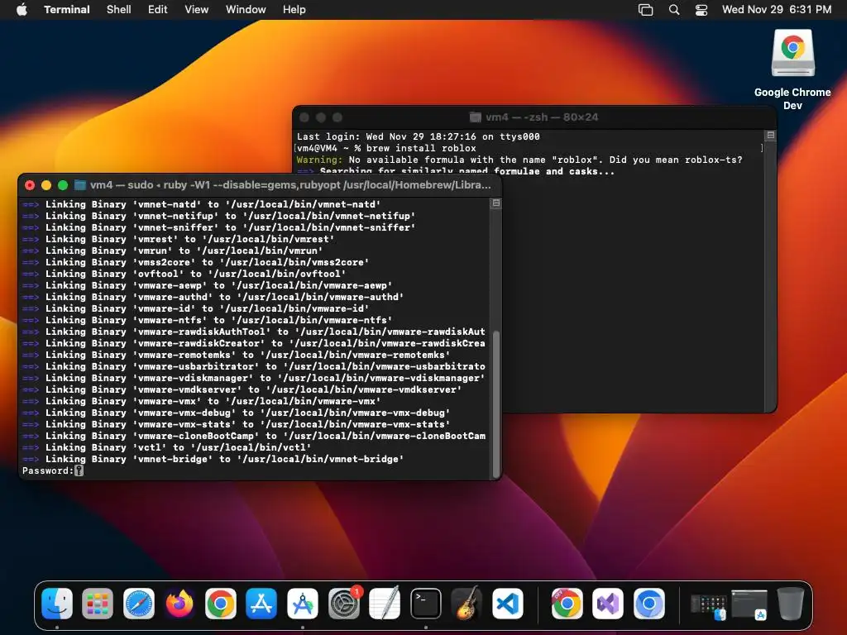Click the rear zsh Terminal title bar text

tap(542, 117)
